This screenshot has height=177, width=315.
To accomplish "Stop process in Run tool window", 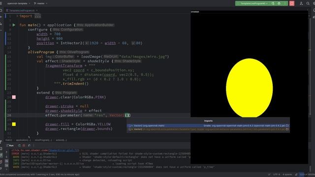I will point(24,146).
